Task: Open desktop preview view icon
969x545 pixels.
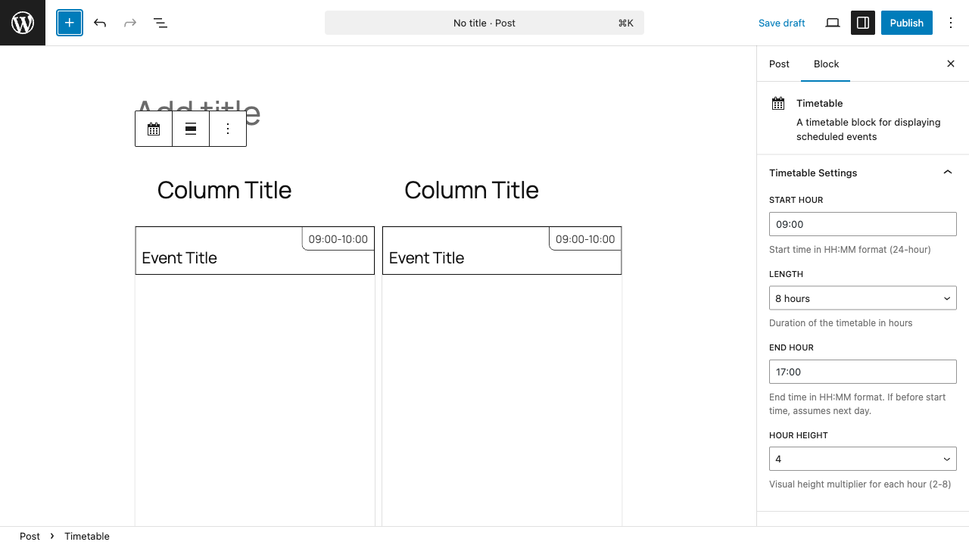Action: (833, 23)
